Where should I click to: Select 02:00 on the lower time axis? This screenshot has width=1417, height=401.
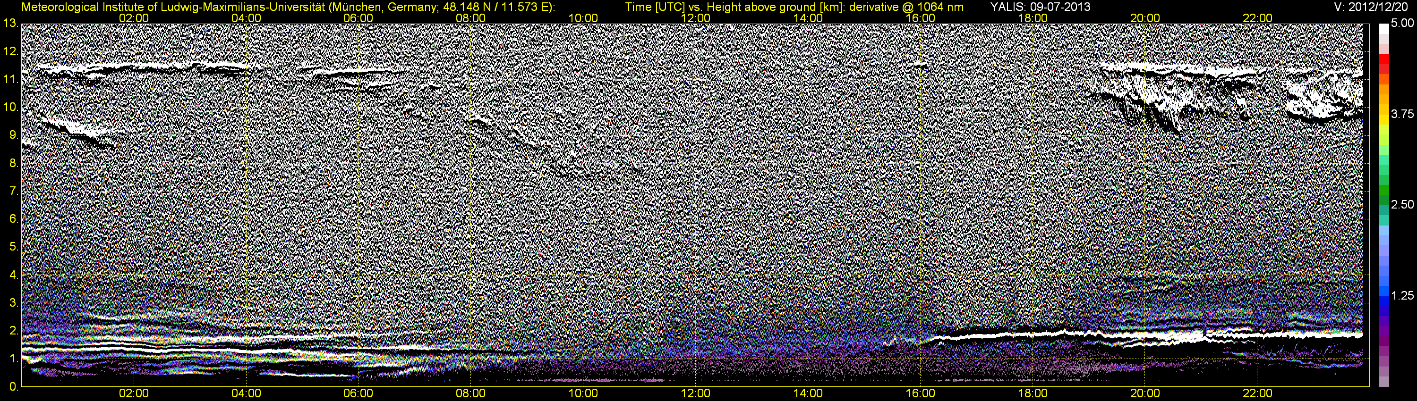click(134, 393)
